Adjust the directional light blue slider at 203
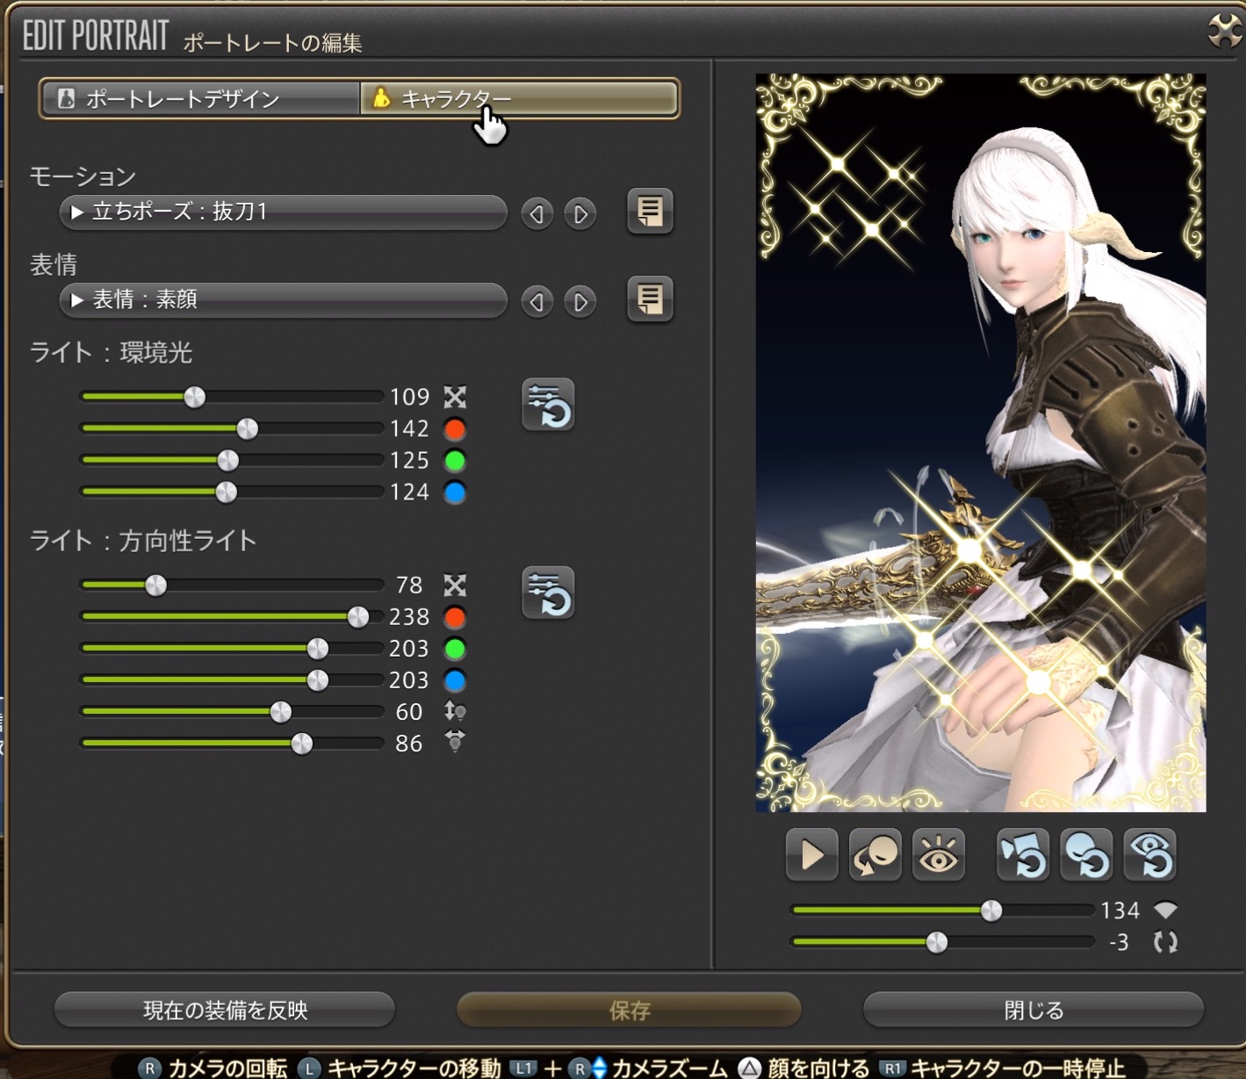Image resolution: width=1246 pixels, height=1079 pixels. click(x=232, y=680)
